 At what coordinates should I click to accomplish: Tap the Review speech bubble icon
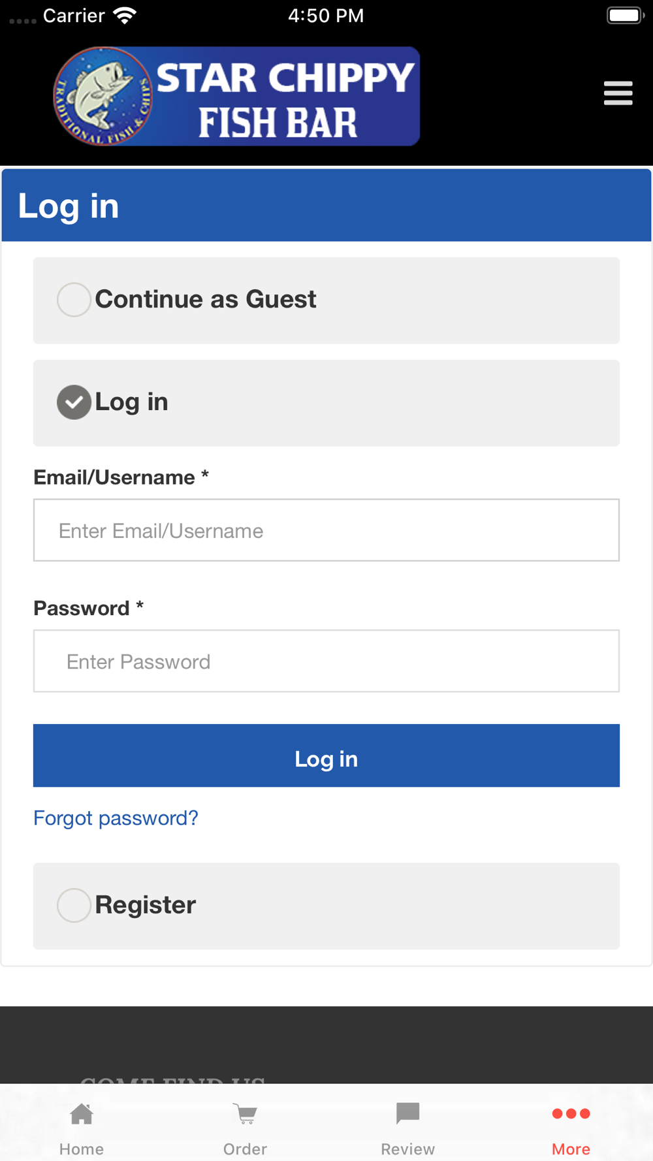[408, 1113]
